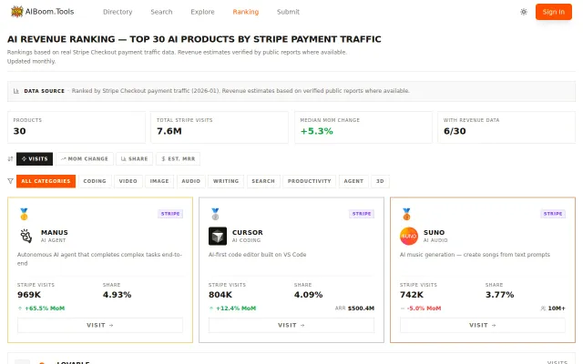Click the Sign In button

tap(553, 12)
